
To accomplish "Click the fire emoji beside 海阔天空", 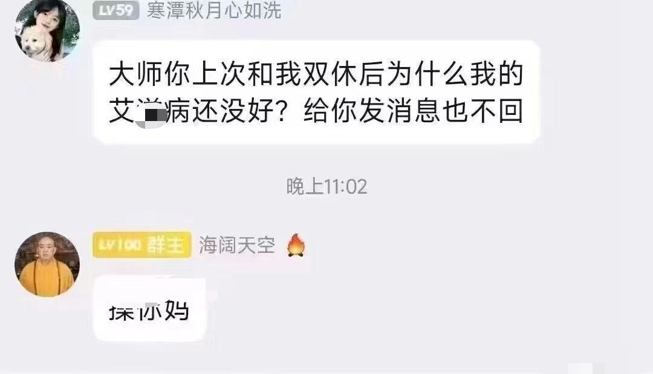I will tap(296, 244).
